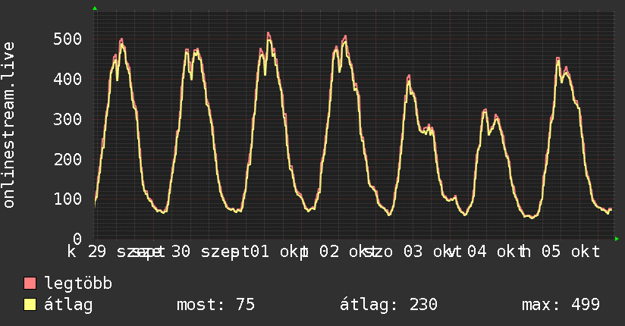Click the 'max: 499' statistic
Screen dimensions: 625x326
(561, 305)
